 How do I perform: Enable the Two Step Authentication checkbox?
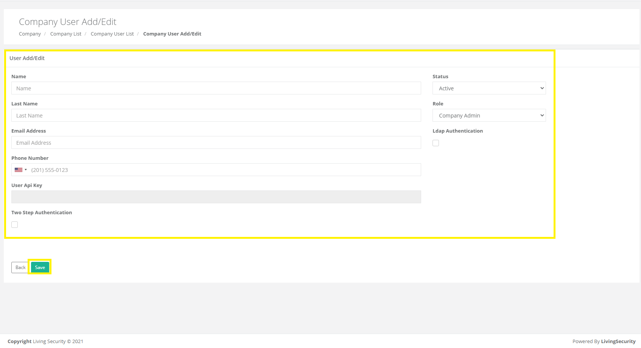[x=15, y=224]
